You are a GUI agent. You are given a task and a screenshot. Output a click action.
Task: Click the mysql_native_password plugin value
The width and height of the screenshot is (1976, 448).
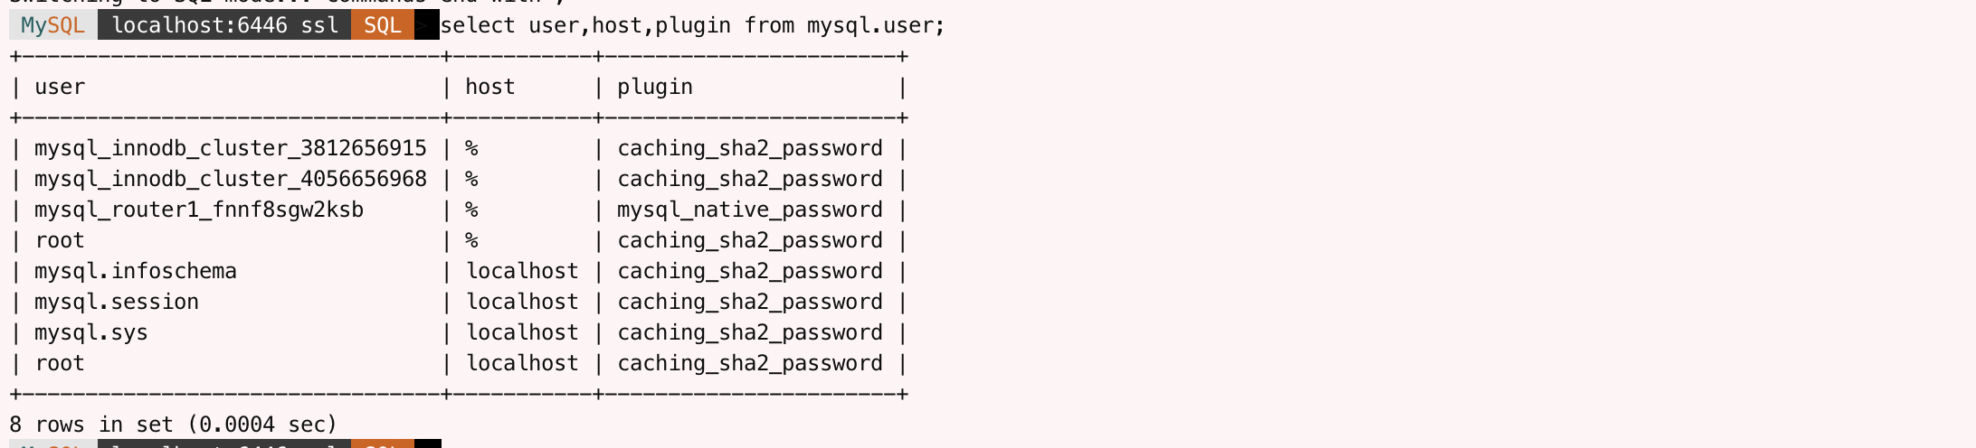click(750, 210)
